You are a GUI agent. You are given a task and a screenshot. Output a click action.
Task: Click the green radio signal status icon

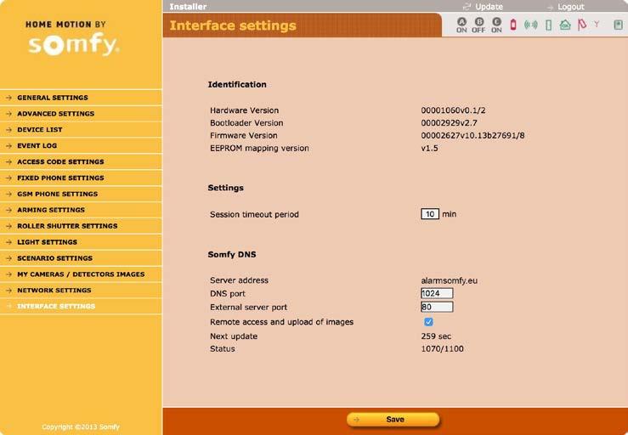(531, 25)
